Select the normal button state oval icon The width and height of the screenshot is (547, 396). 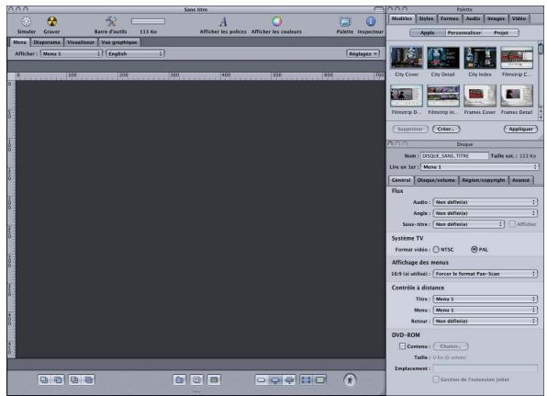click(262, 379)
